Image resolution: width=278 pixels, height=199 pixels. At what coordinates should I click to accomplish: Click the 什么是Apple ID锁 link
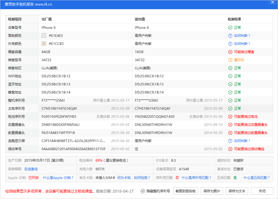click(x=58, y=177)
